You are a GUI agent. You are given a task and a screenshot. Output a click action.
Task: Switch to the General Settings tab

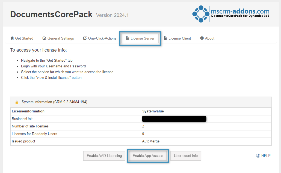(58, 38)
